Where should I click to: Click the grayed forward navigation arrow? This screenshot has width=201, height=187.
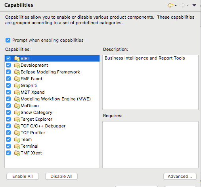coord(182,5)
